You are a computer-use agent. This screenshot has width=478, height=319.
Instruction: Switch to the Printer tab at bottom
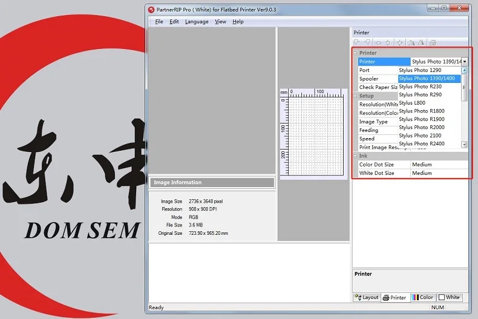tap(395, 297)
